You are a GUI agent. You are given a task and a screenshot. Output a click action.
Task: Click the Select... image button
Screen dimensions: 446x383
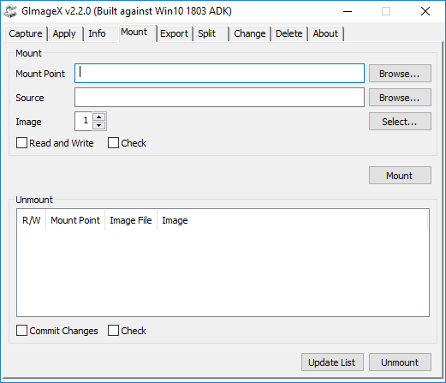[400, 122]
